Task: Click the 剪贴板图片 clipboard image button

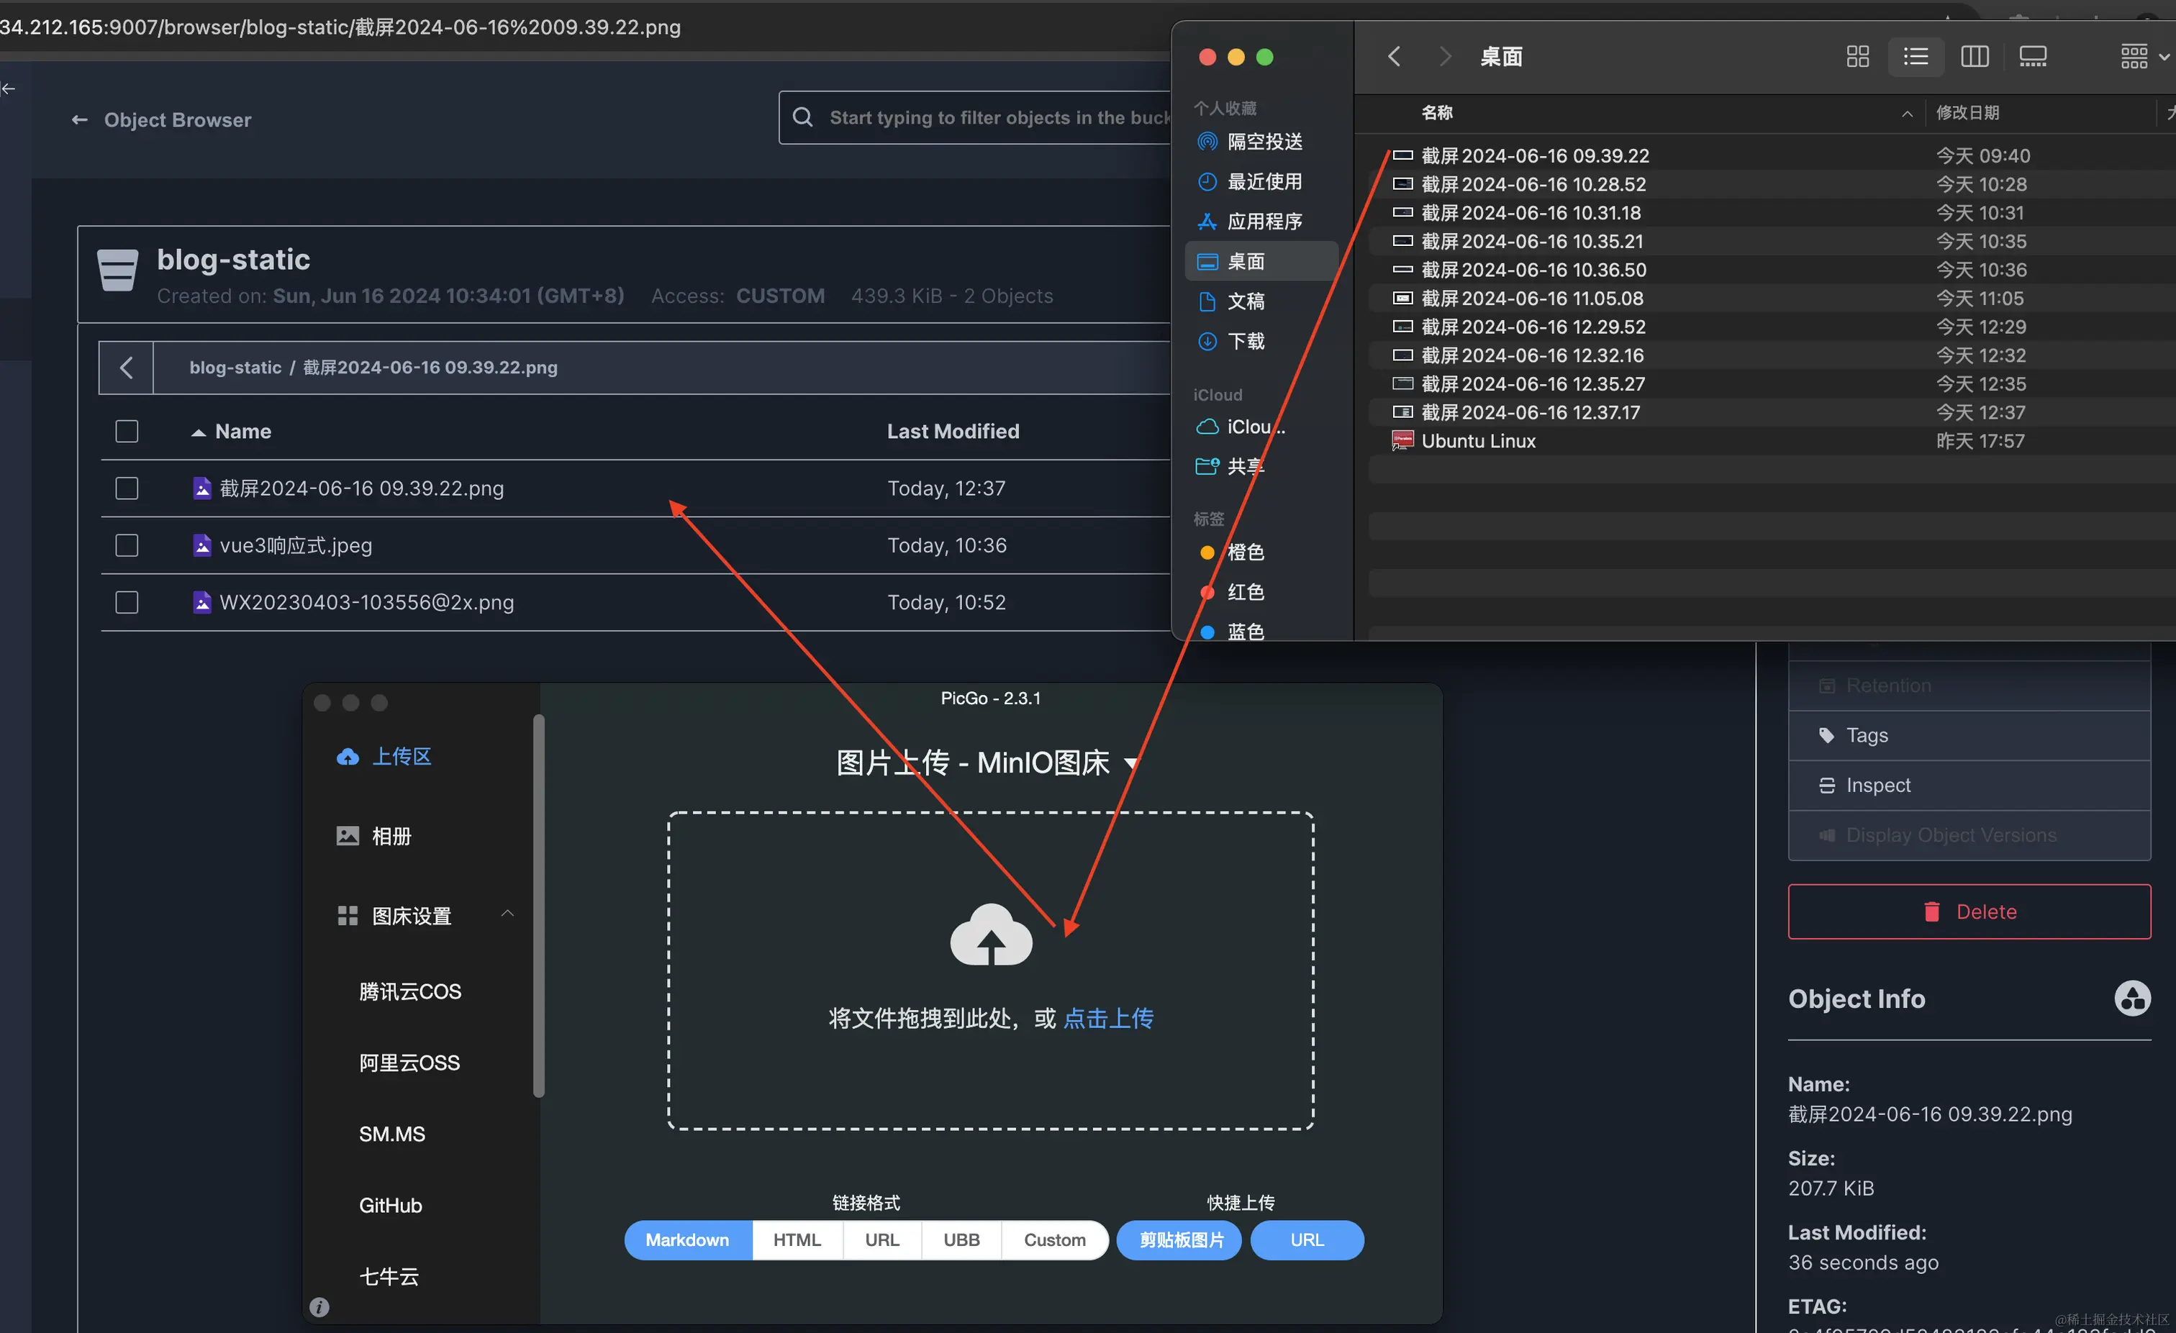Action: pyautogui.click(x=1182, y=1239)
